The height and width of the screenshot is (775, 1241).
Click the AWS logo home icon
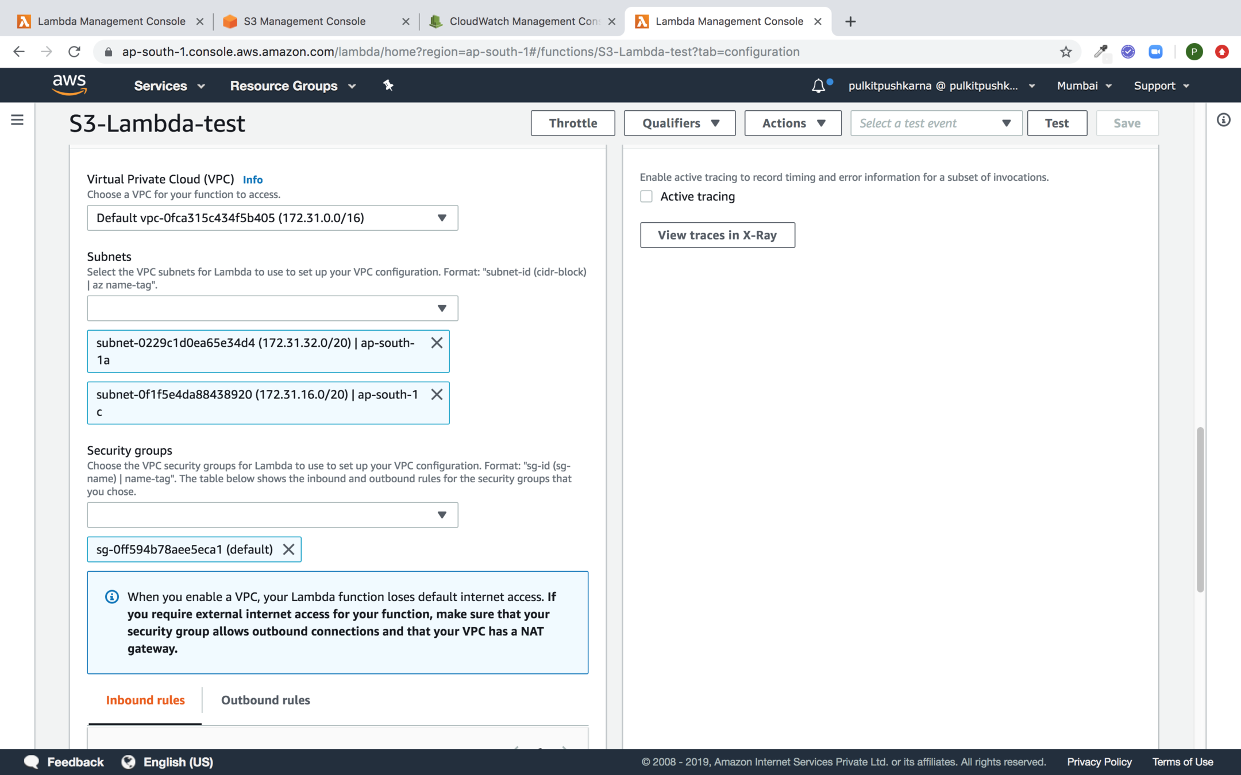(70, 85)
